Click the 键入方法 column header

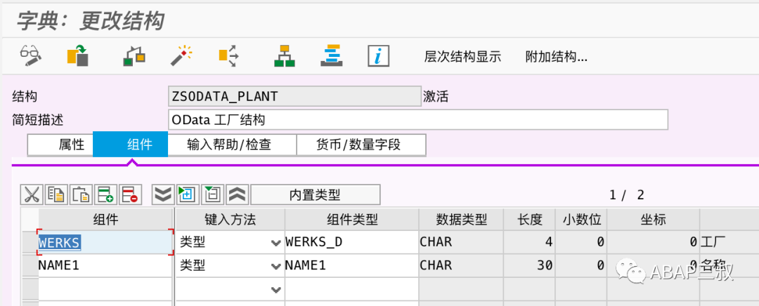pos(230,220)
